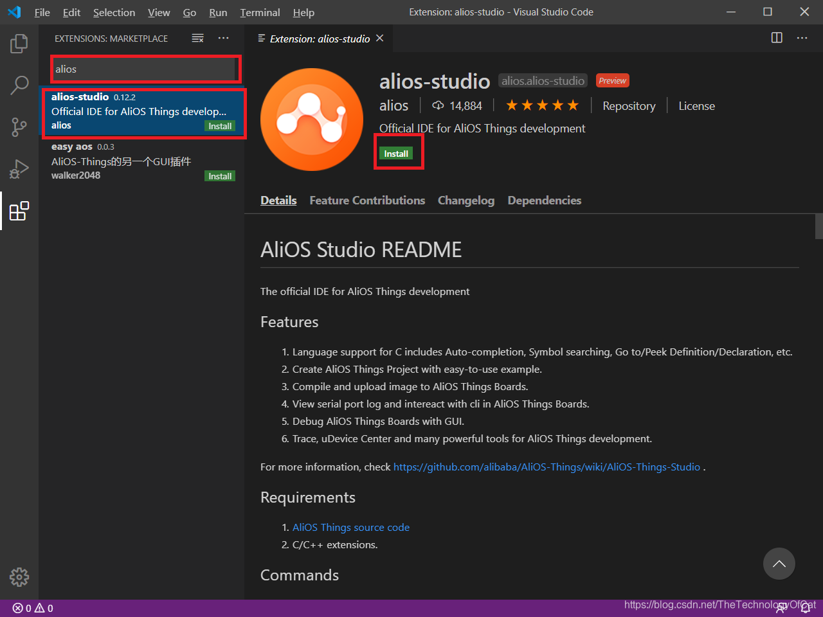
Task: Switch to the Changelog tab
Action: 466,201
